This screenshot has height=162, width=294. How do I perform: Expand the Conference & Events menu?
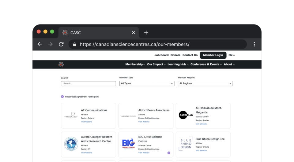pyautogui.click(x=205, y=64)
